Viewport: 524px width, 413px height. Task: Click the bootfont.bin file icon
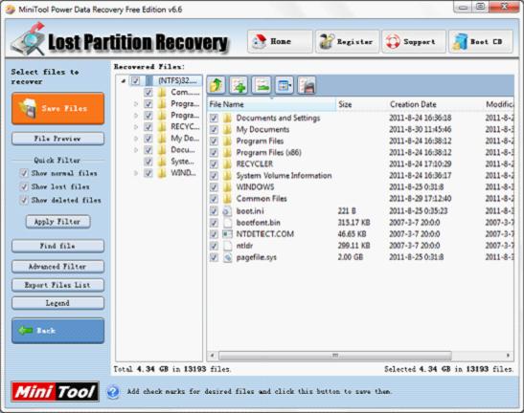click(x=227, y=223)
